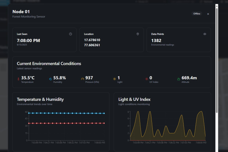The height and width of the screenshot is (152, 228).
Task: Click the Temperature & Humidity chart title
Action: pos(40,99)
